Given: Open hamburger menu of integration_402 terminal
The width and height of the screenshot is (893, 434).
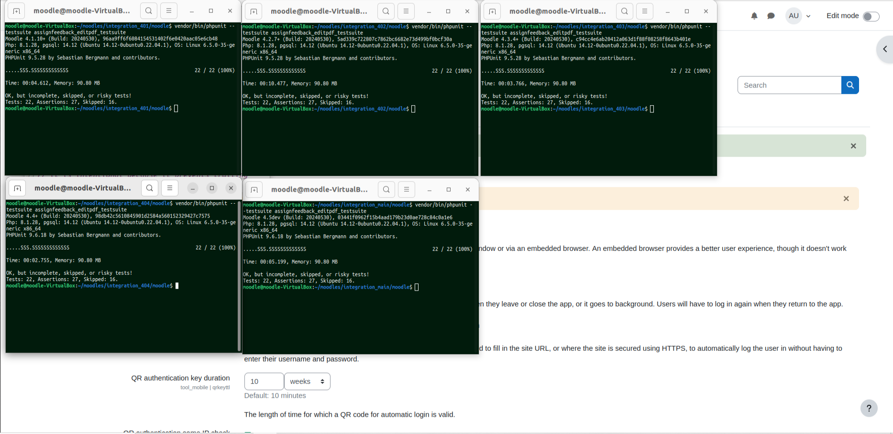Looking at the screenshot, I should pyautogui.click(x=406, y=11).
